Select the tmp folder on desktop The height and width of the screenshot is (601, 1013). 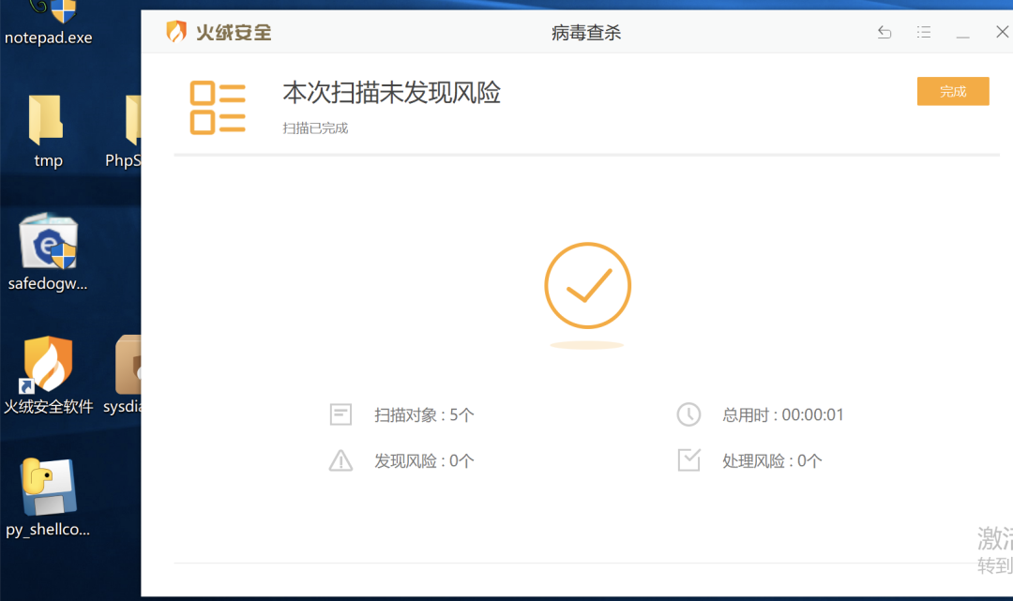47,131
